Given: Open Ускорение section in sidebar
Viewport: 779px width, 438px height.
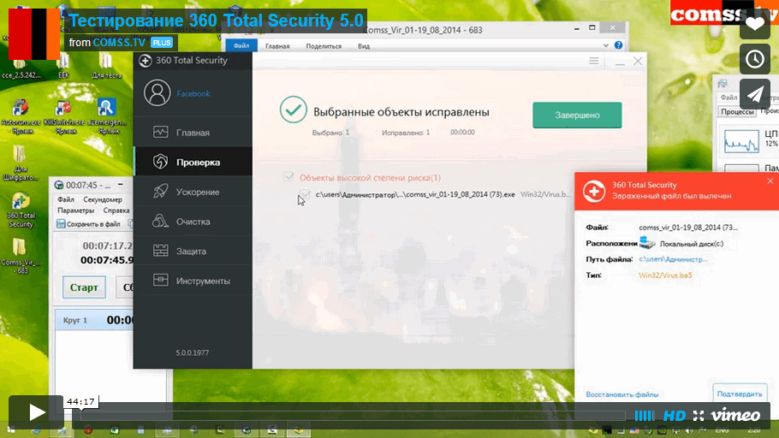Looking at the screenshot, I should (x=193, y=192).
